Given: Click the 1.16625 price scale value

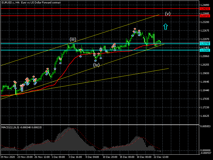Looking at the screenshot, I should click(x=205, y=116).
